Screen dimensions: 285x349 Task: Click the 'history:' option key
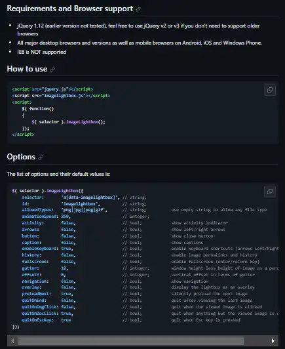(x=31, y=255)
